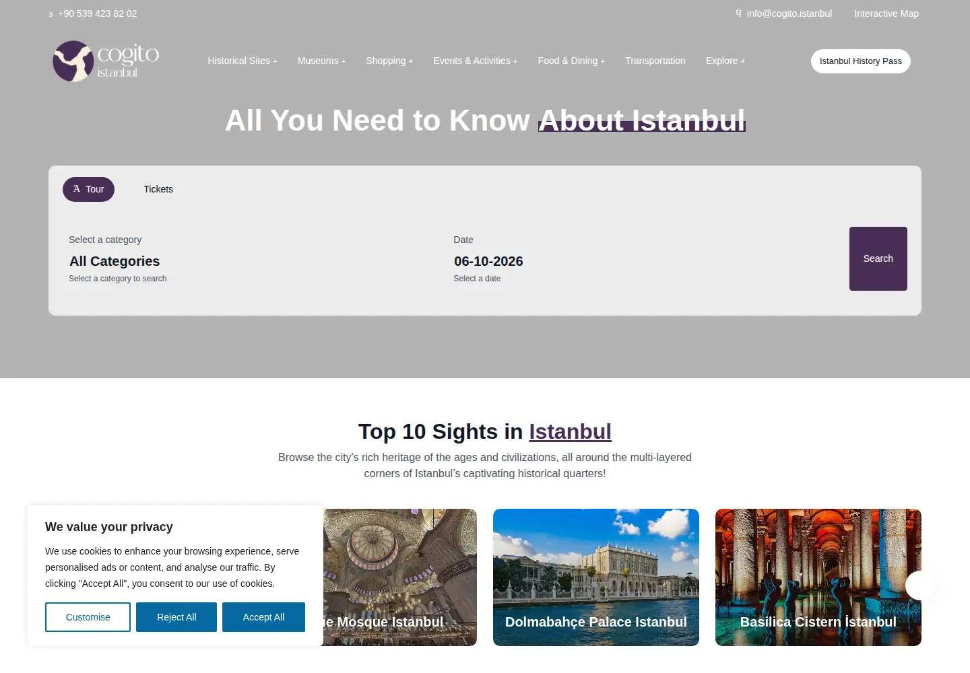Click the date field 06-10-2026
The width and height of the screenshot is (970, 673).
(x=488, y=261)
